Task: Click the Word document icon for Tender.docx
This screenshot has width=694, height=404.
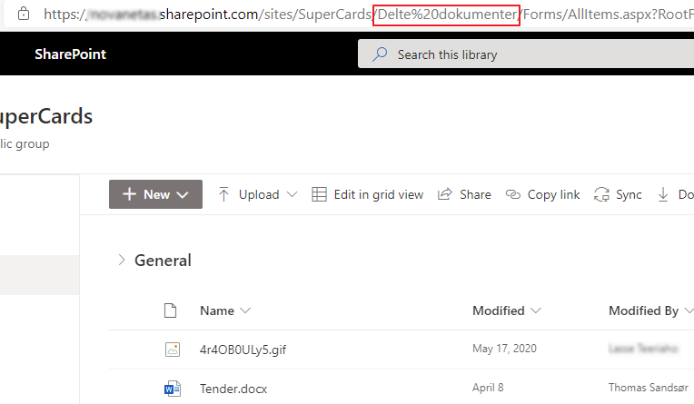Action: tap(173, 389)
